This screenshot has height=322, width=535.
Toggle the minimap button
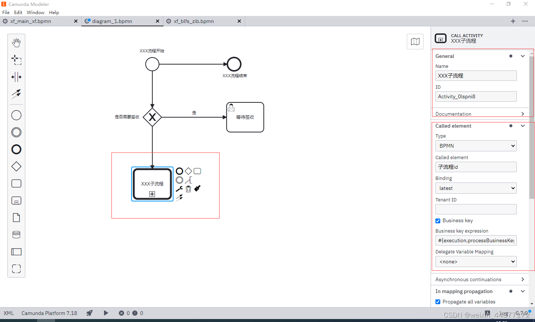click(415, 42)
